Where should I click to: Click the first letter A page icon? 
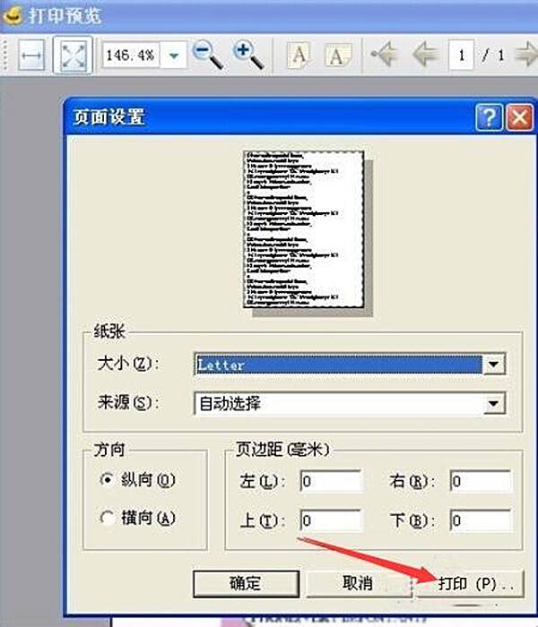pos(299,56)
